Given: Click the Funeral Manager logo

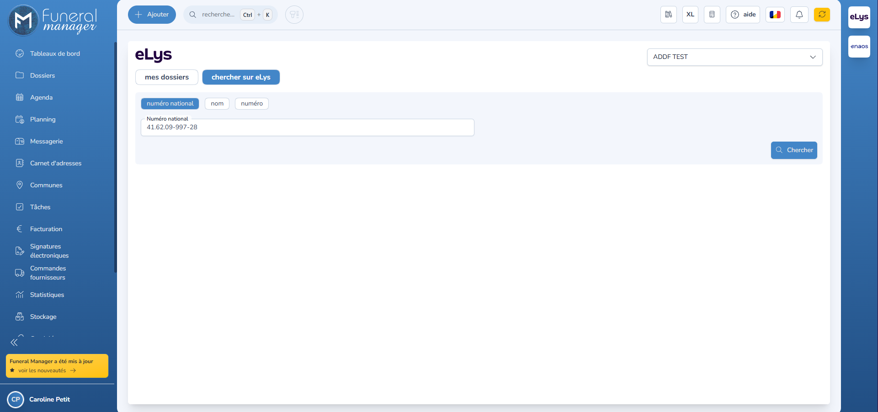Looking at the screenshot, I should pos(52,21).
